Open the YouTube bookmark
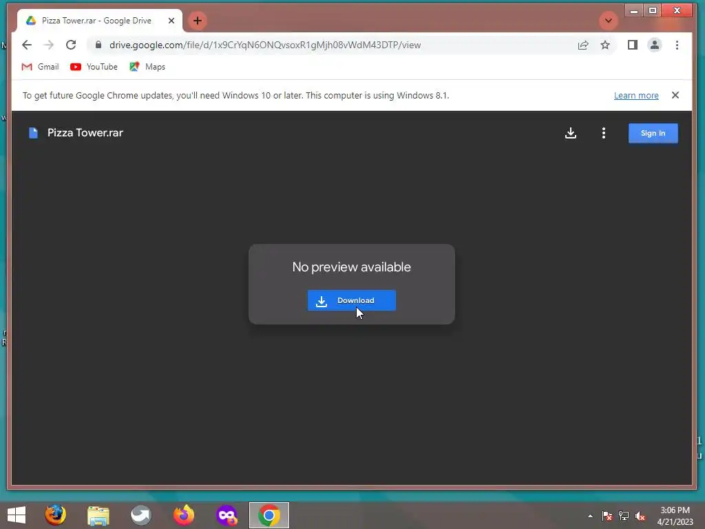Screen dimensions: 705x529 click(94, 67)
